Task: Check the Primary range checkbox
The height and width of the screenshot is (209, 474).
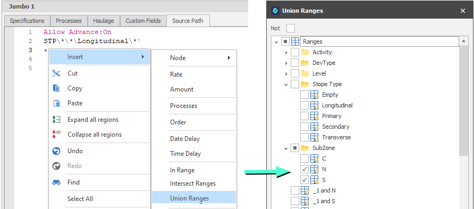Action: pyautogui.click(x=304, y=116)
